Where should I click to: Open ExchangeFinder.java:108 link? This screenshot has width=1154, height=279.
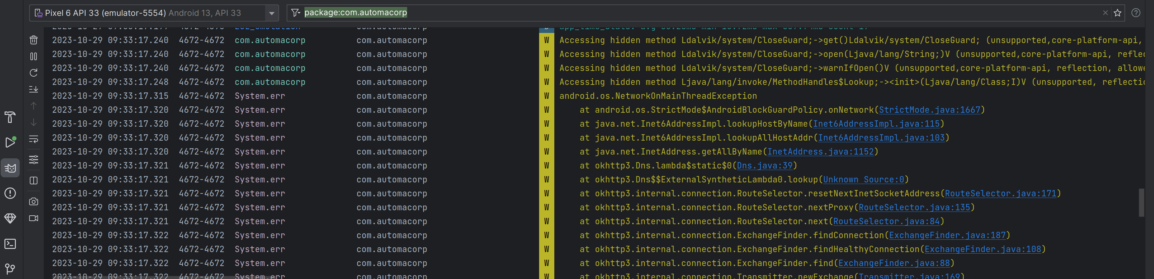point(982,249)
